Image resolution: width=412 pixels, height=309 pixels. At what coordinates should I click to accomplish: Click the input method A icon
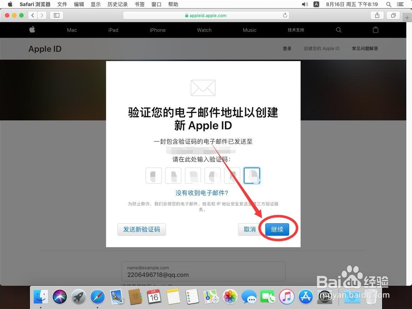click(x=316, y=4)
